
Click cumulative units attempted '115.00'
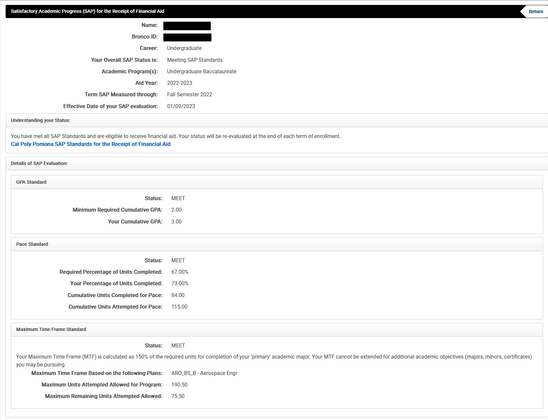pos(179,307)
